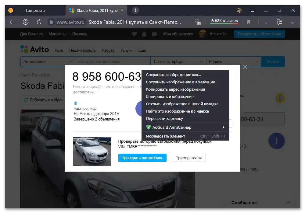Open Yandex home via the Я icon
This screenshot has width=305, height=213.
coord(26,22)
